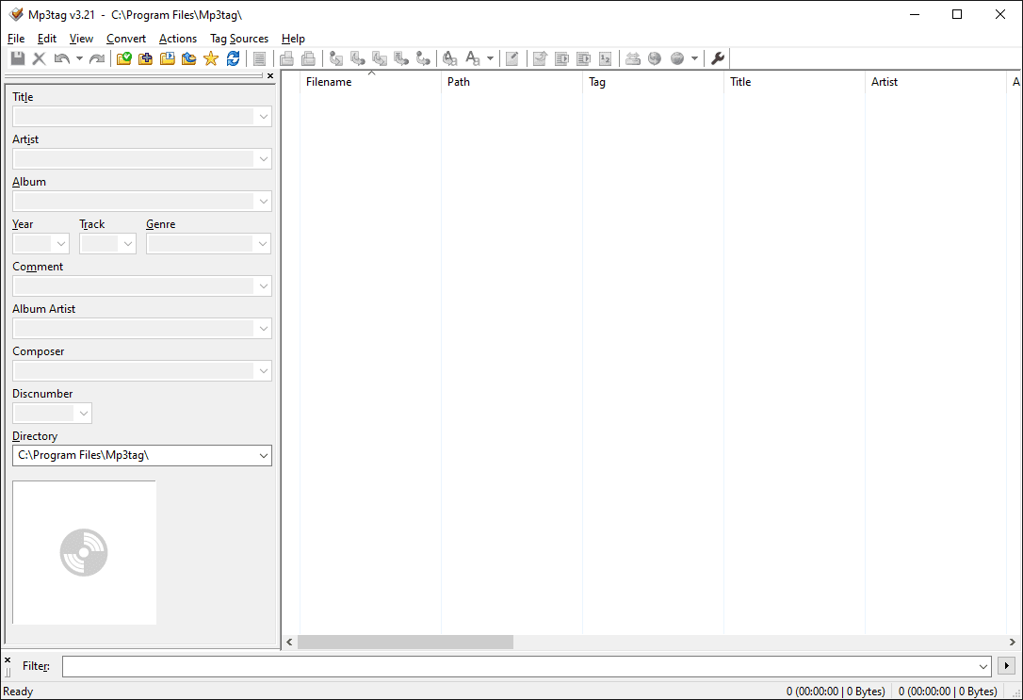Click the grey globe icon next to dropdown arrow
Viewport: 1023px width, 700px height.
point(677,58)
